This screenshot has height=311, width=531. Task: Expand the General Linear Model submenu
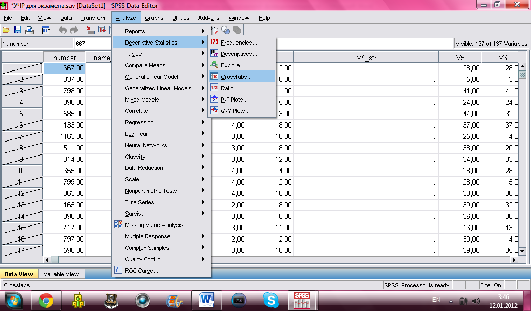pos(161,77)
